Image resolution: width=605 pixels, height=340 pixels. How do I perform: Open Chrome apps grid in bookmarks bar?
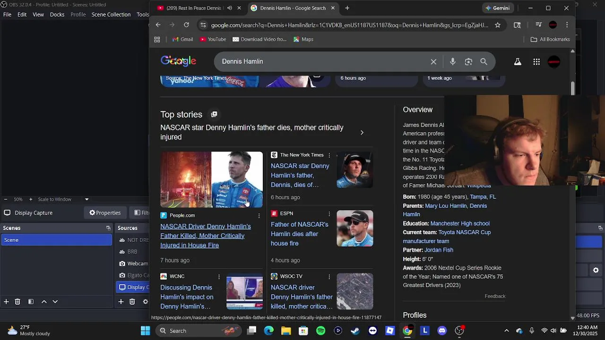coord(157,39)
